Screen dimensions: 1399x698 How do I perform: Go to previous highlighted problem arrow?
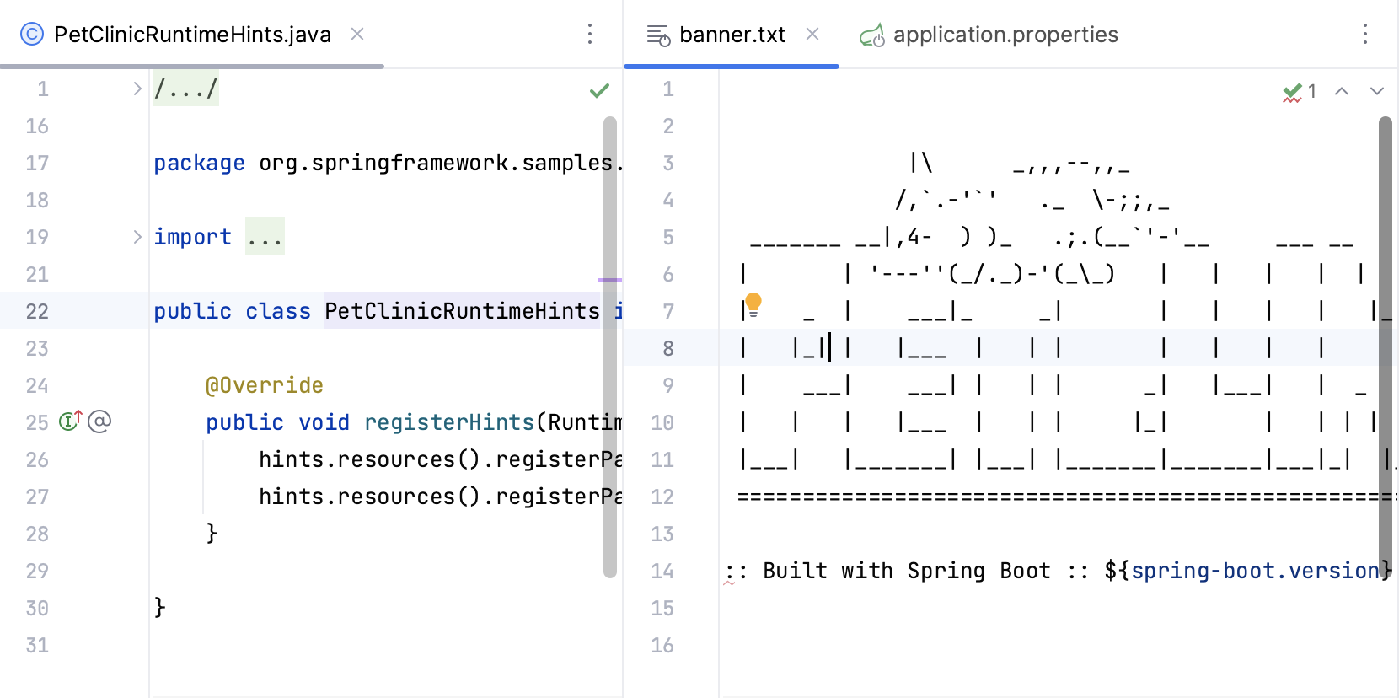click(1342, 91)
